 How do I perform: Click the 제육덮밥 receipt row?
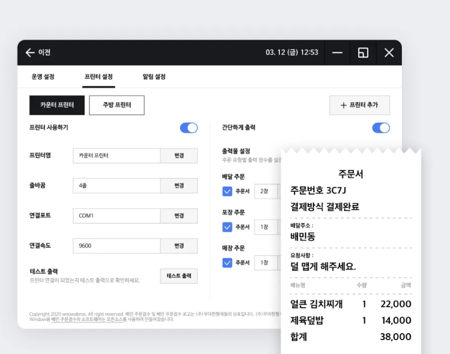pyautogui.click(x=351, y=320)
